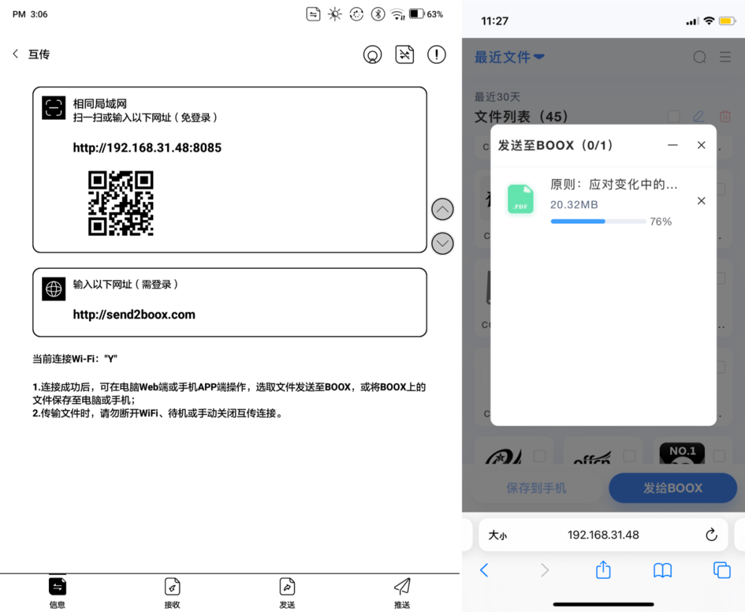Tap the Bluetooth icon in BOOX status bar

[x=378, y=14]
